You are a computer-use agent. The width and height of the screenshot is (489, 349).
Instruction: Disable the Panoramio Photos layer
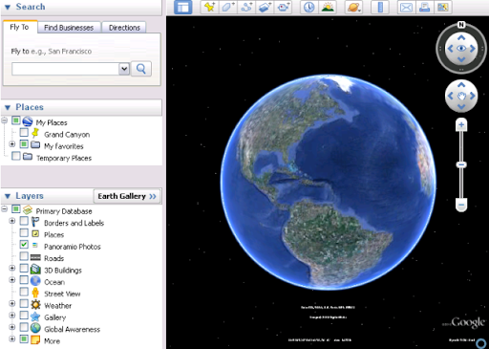[24, 244]
